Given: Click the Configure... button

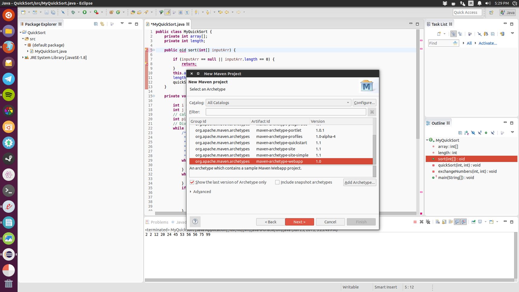Looking at the screenshot, I should [364, 103].
